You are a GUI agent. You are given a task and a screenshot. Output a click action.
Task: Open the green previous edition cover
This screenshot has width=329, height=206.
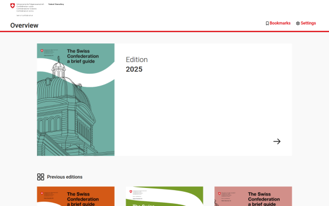(164, 196)
